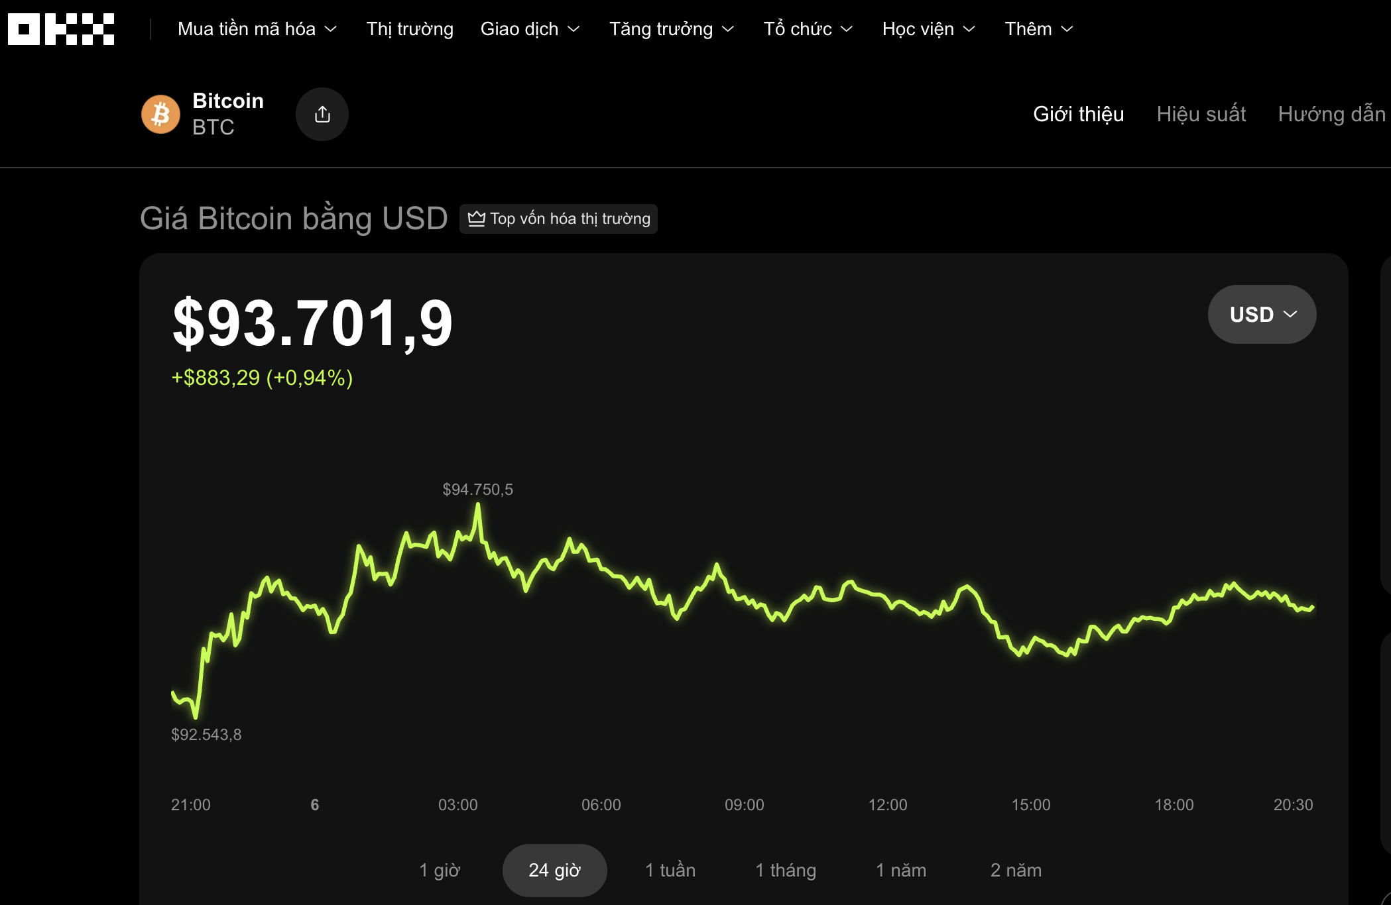Open the Học viện menu

pyautogui.click(x=927, y=28)
